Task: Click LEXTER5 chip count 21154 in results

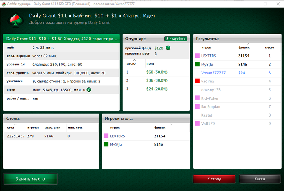Action: tap(243, 56)
